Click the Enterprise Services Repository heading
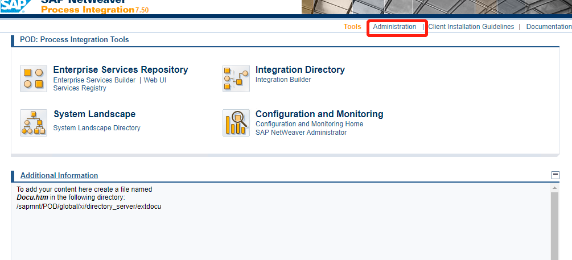This screenshot has width=572, height=260. [121, 69]
